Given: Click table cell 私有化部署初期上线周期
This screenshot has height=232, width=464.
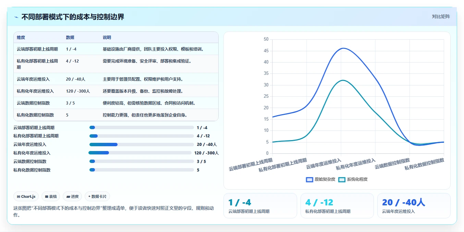Looking at the screenshot, I should tap(37, 64).
